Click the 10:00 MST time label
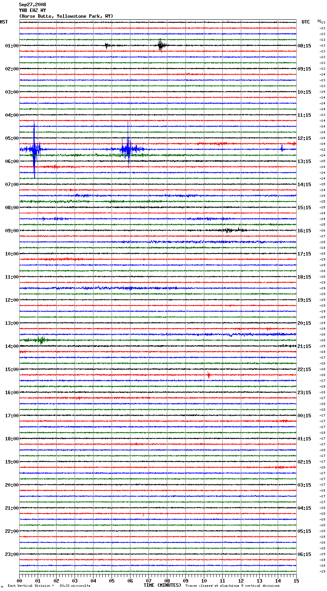 pos(12,254)
